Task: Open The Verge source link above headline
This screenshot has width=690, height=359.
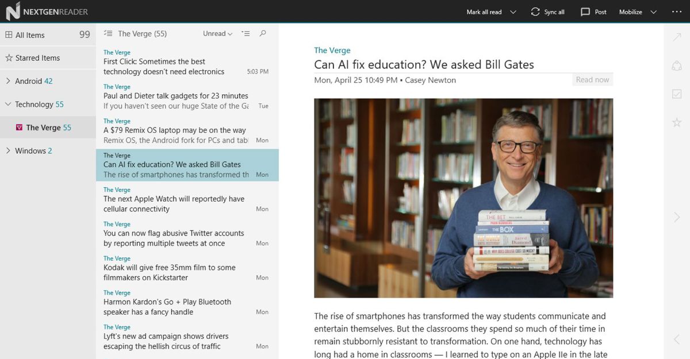Action: pyautogui.click(x=332, y=51)
